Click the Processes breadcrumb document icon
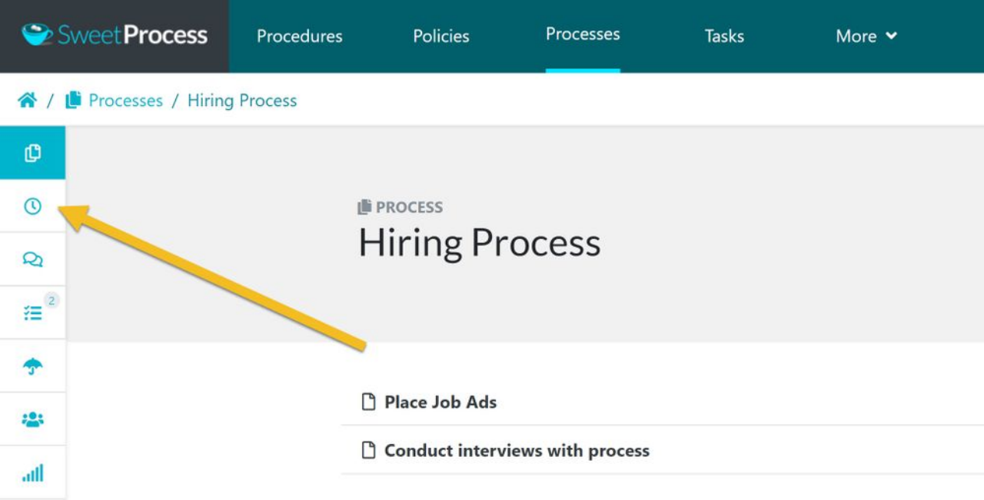The height and width of the screenshot is (500, 984). (72, 98)
